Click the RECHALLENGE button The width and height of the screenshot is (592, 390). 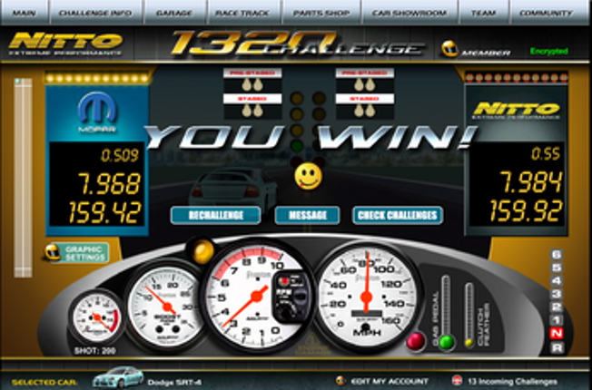(215, 215)
